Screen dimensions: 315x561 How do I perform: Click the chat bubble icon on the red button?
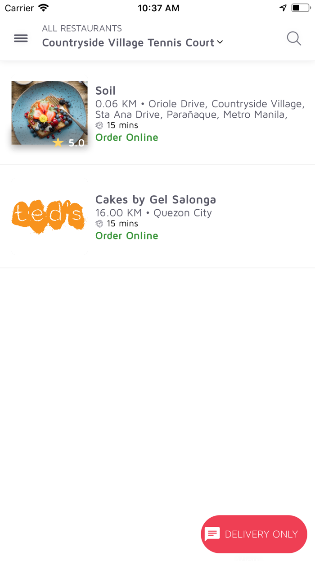(212, 534)
